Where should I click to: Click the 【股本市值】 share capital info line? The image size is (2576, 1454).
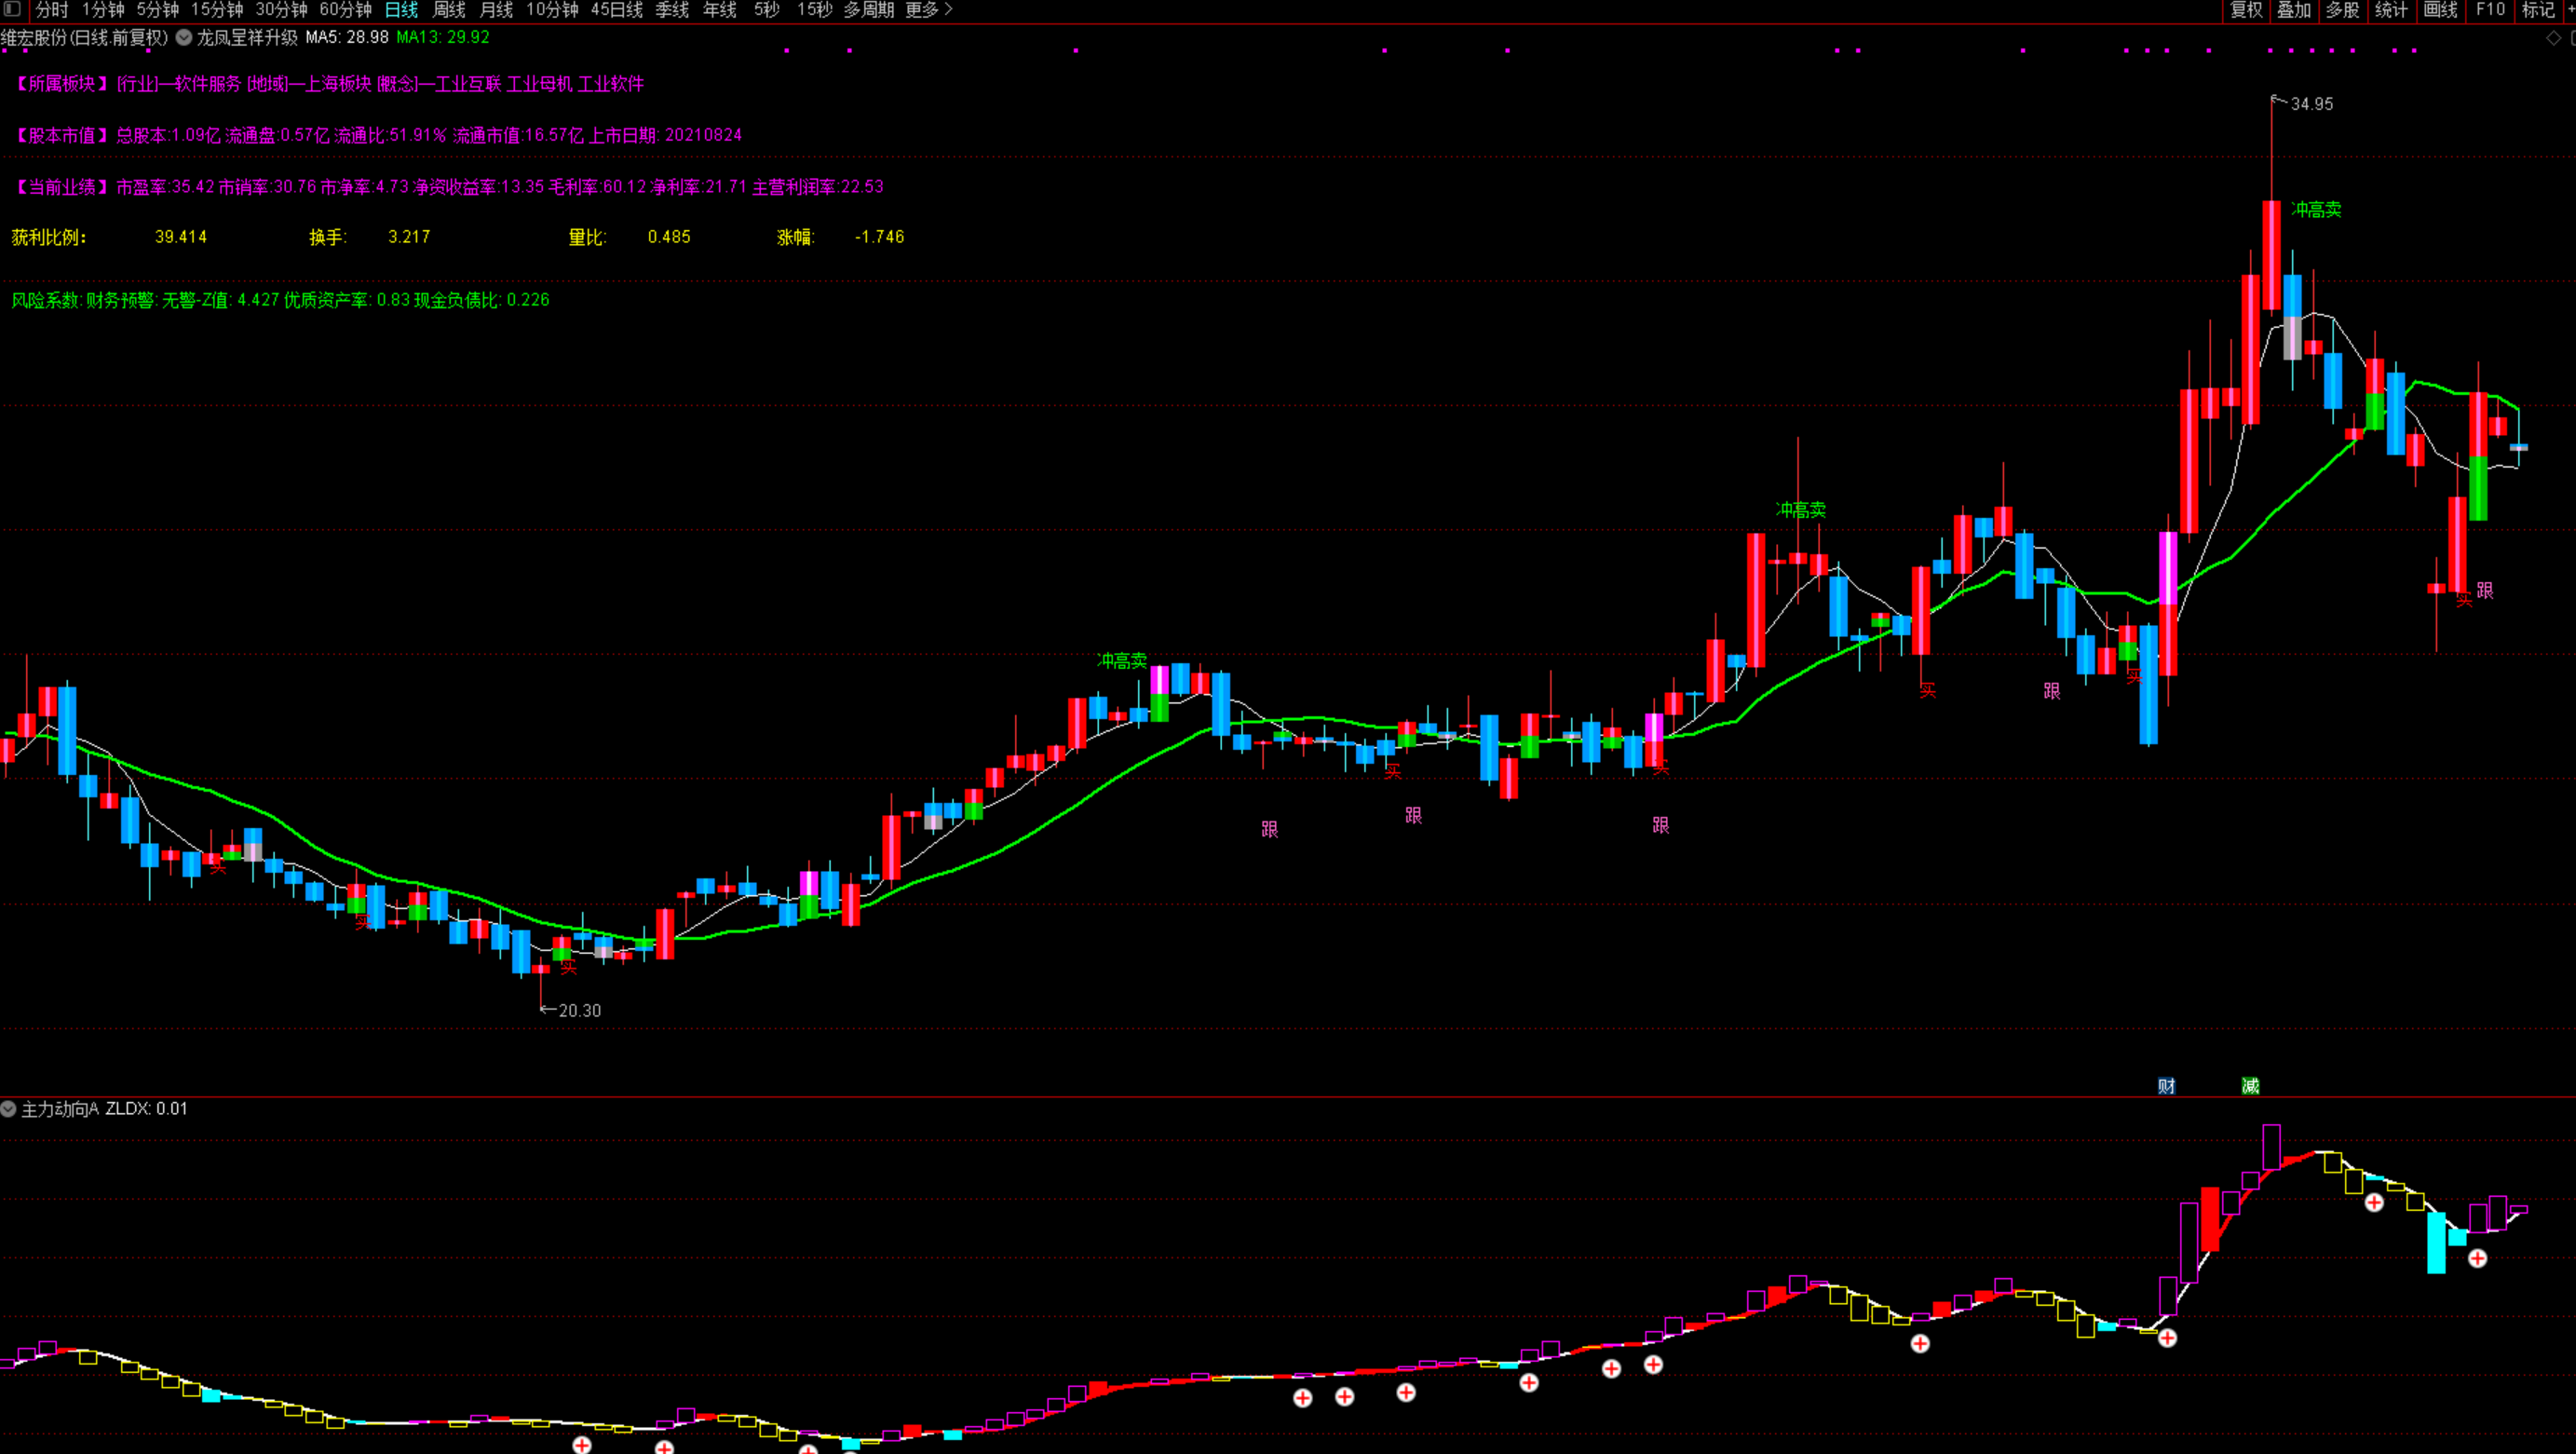[376, 135]
